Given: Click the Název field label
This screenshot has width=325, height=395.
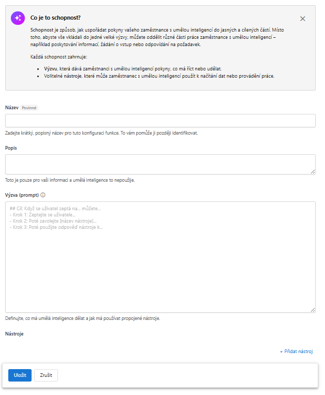Looking at the screenshot, I should click(11, 108).
